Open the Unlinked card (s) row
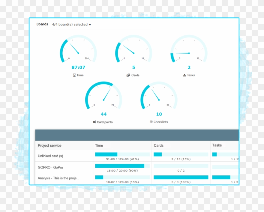264x212 pixels. [50, 156]
